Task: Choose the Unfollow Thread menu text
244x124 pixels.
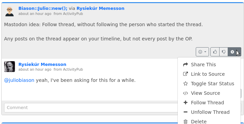Action: tap(210, 112)
